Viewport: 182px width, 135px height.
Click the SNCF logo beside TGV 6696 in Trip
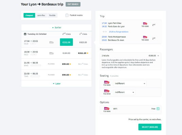point(145,24)
